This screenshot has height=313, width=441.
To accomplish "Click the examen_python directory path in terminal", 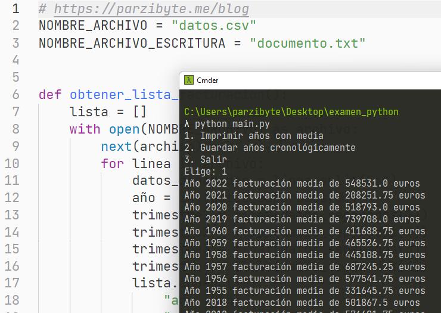I will pos(291,112).
